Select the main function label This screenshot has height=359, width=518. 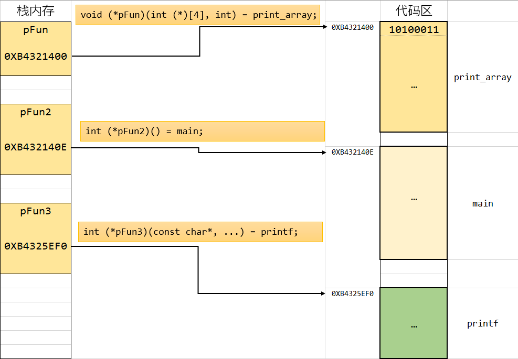pos(482,203)
